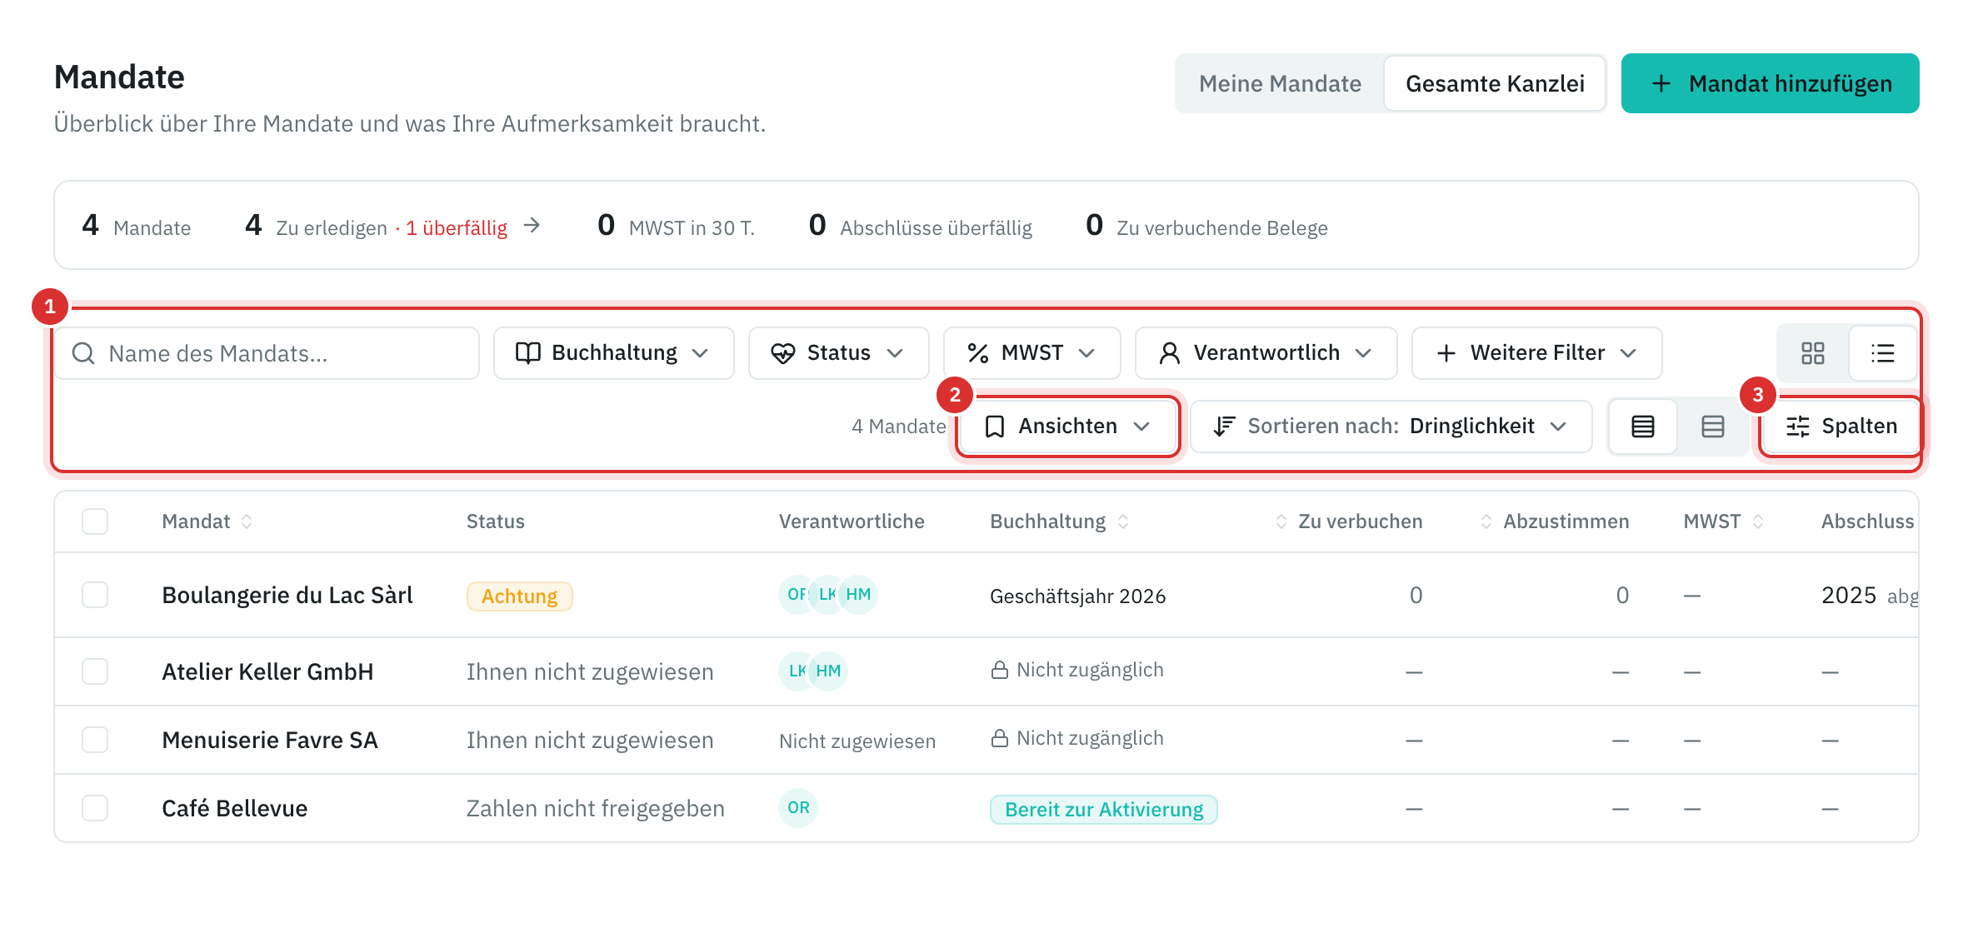Select comfortable row density icon
This screenshot has height=933, width=1973.
(x=1712, y=427)
